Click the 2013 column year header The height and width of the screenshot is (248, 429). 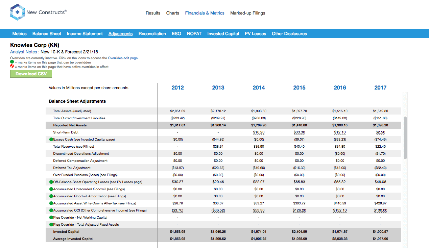[x=218, y=88]
